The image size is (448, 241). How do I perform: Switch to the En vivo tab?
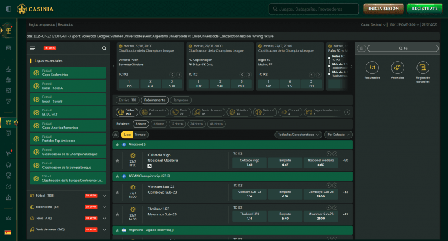(128, 100)
